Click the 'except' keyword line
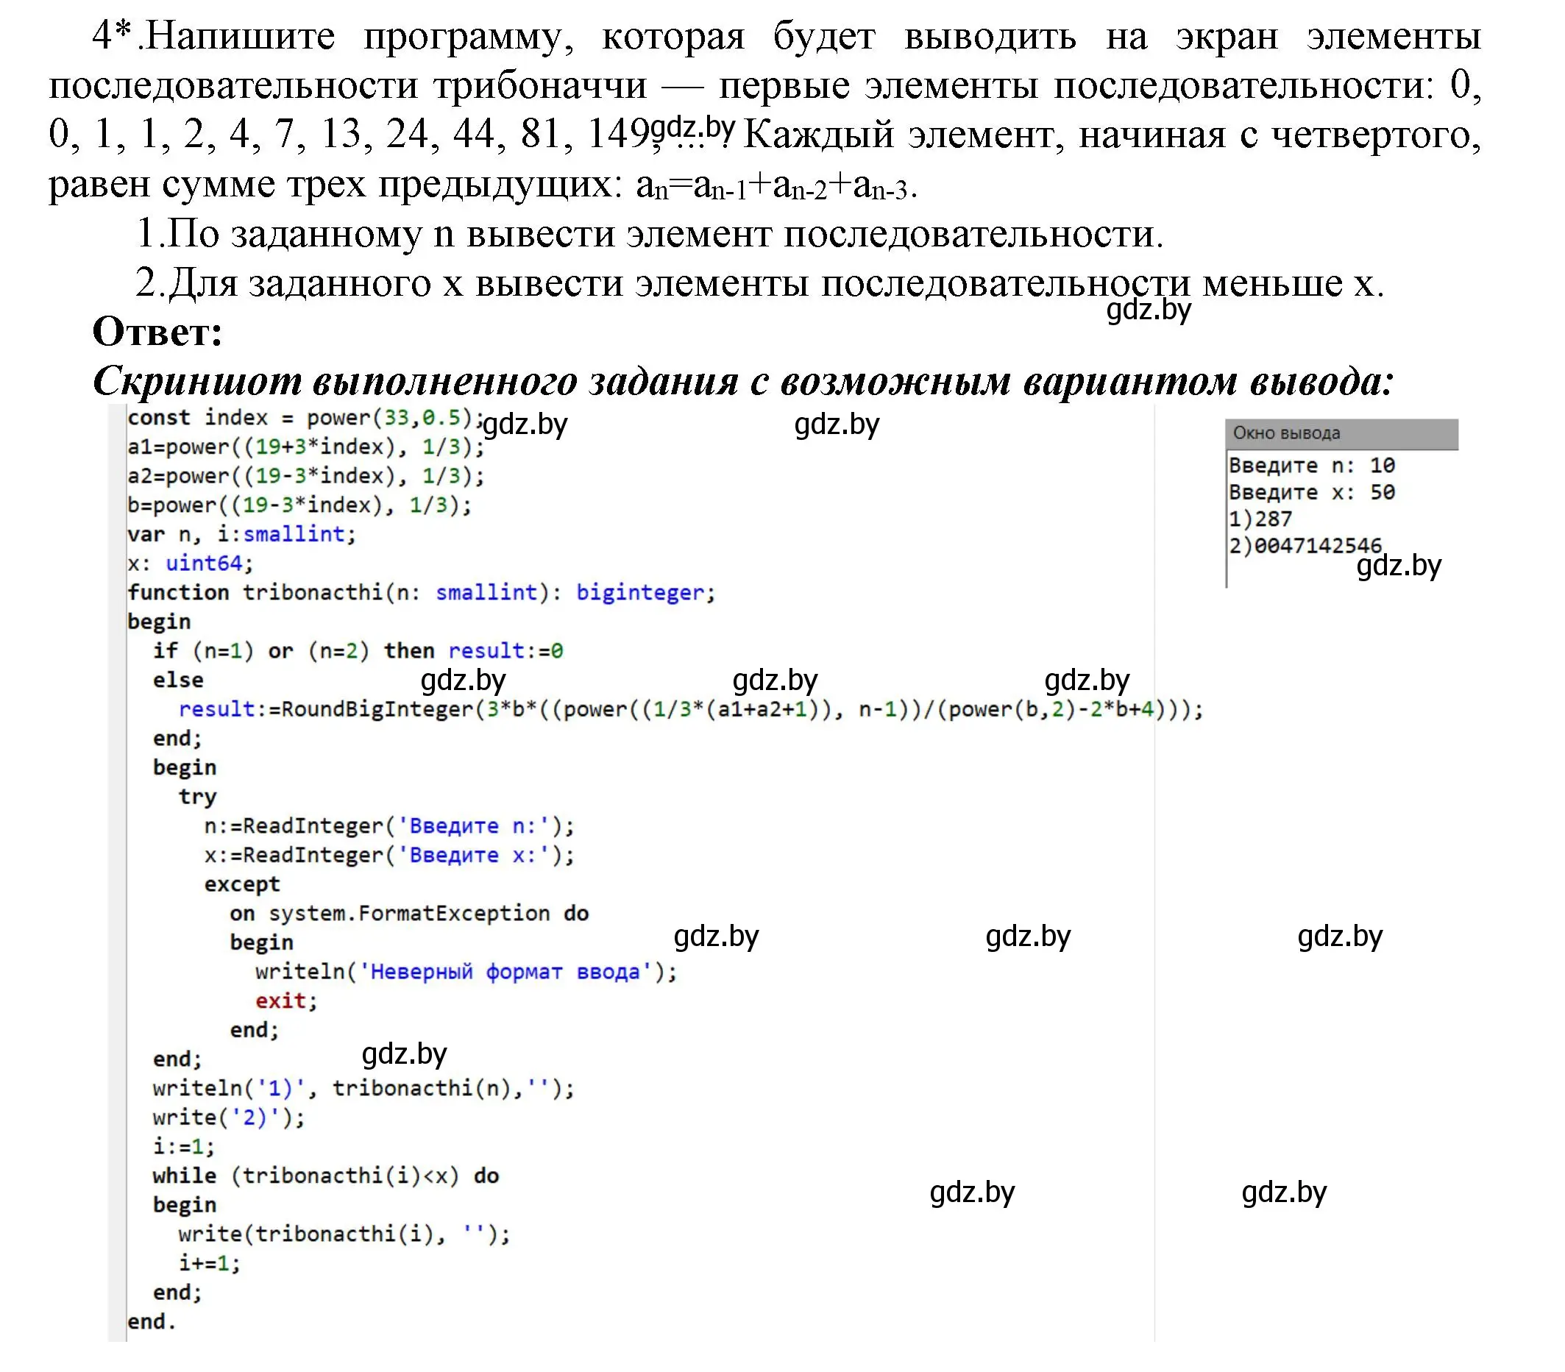 click(242, 884)
